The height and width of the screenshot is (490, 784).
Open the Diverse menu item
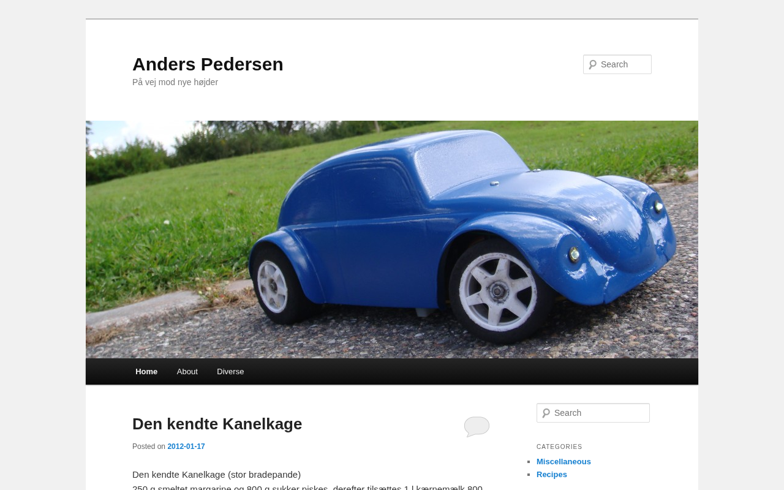230,372
